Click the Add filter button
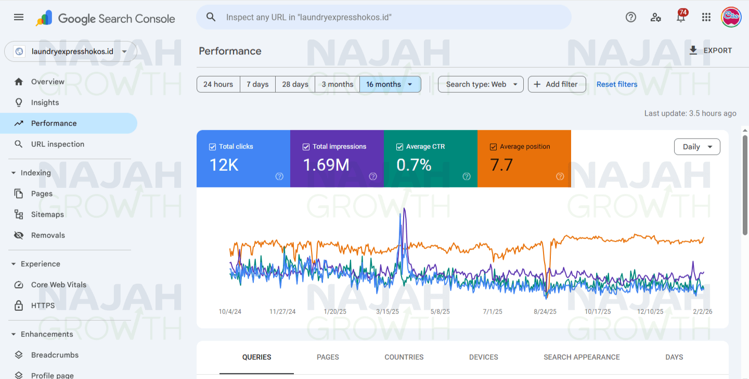The width and height of the screenshot is (749, 379). click(x=557, y=84)
